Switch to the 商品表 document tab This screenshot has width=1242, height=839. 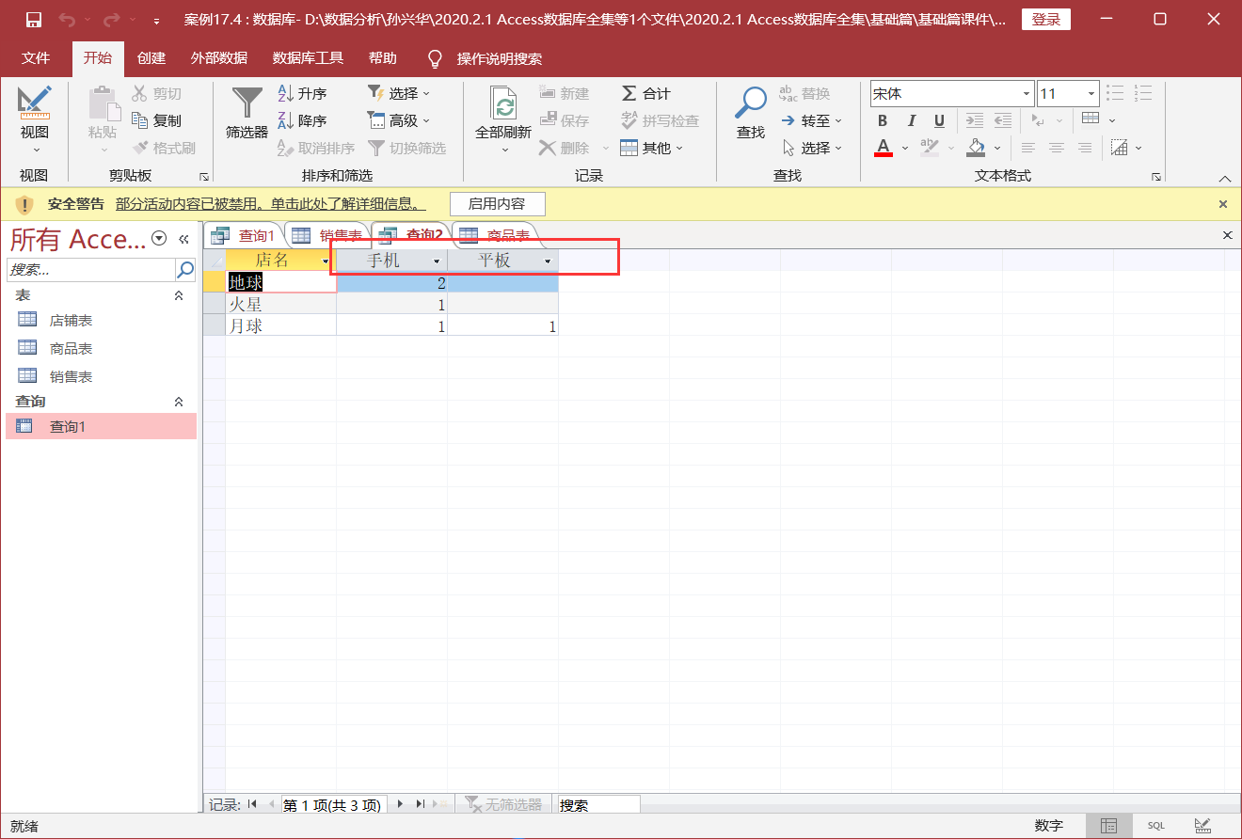tap(496, 235)
